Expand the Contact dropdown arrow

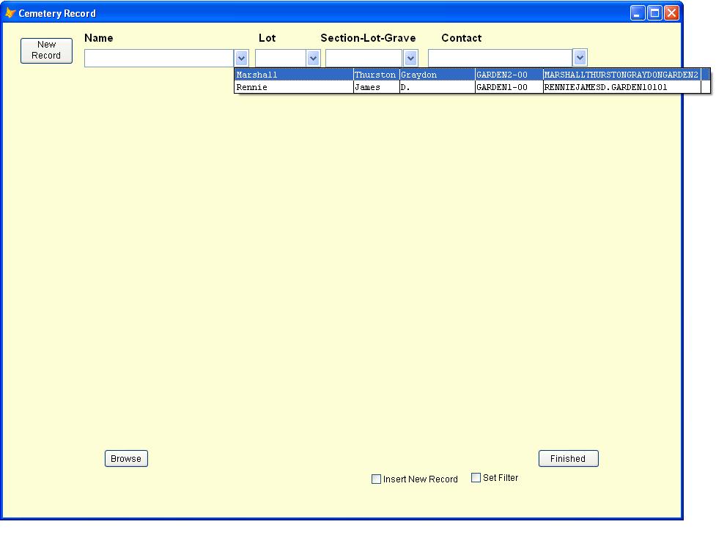click(580, 58)
